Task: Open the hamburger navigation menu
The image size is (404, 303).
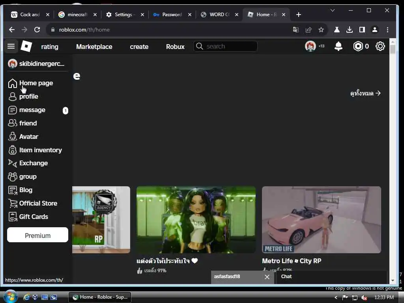Action: tap(11, 47)
